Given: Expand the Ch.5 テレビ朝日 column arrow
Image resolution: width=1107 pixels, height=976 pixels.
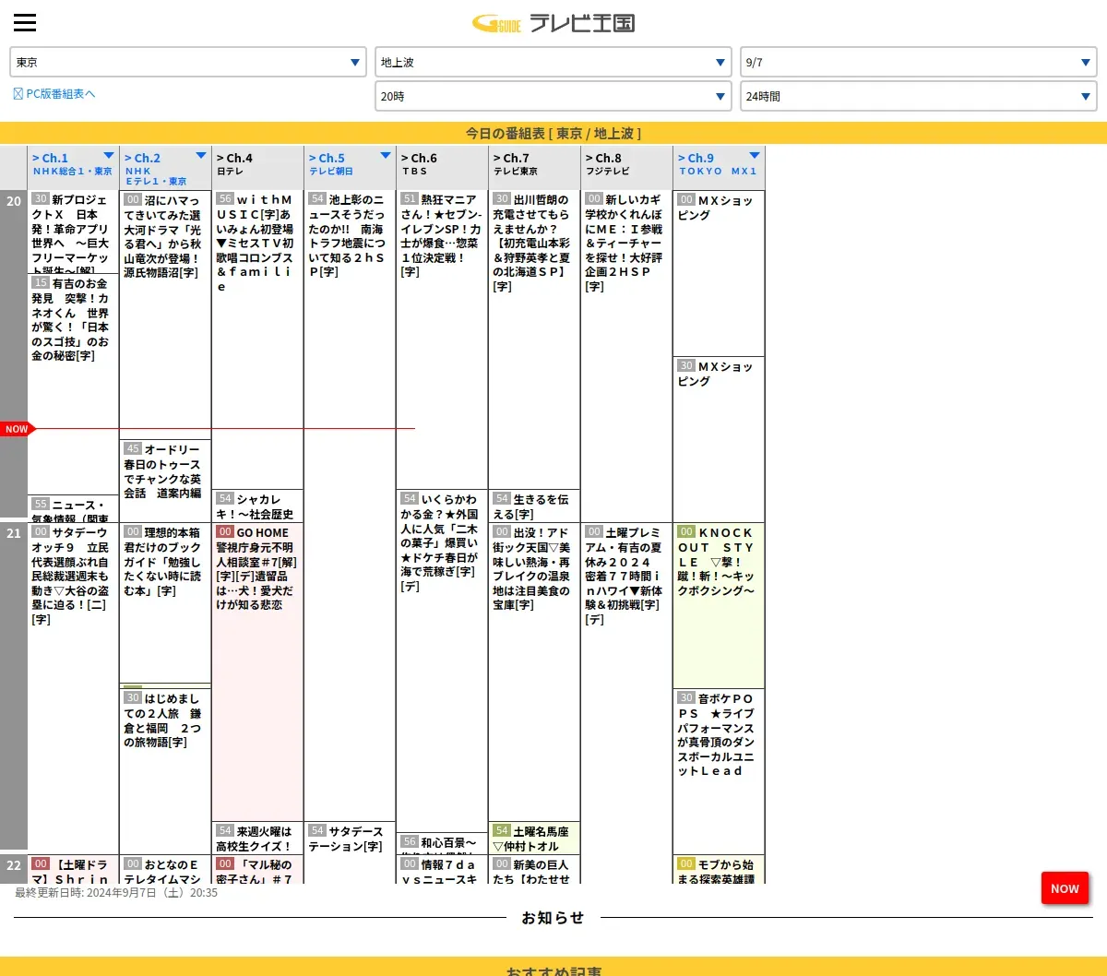Looking at the screenshot, I should coord(386,156).
